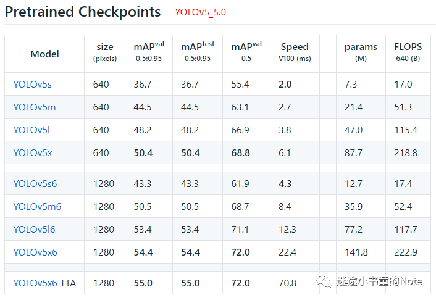Click the size (pixels) column header

point(105,52)
